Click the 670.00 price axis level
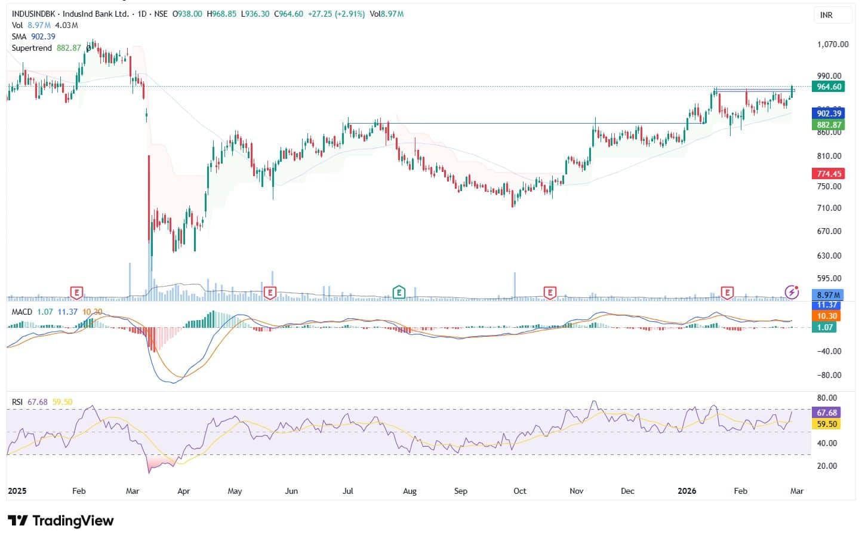Image resolution: width=862 pixels, height=541 pixels. pyautogui.click(x=829, y=231)
